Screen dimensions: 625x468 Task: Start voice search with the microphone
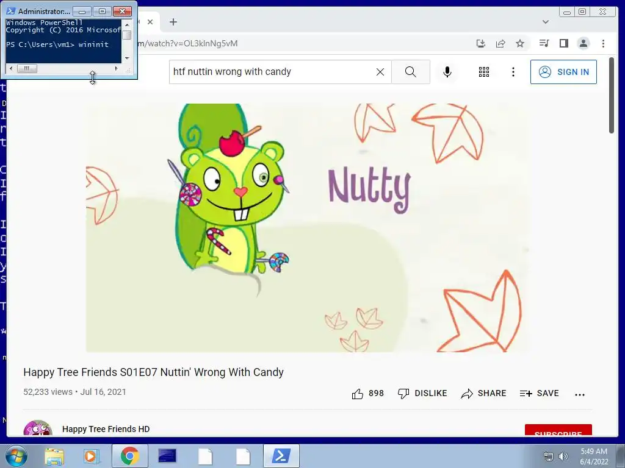[447, 72]
